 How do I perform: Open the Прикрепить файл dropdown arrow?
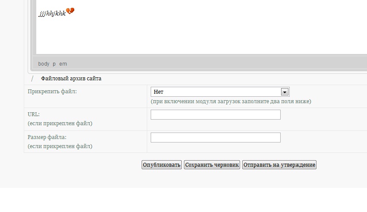click(285, 92)
